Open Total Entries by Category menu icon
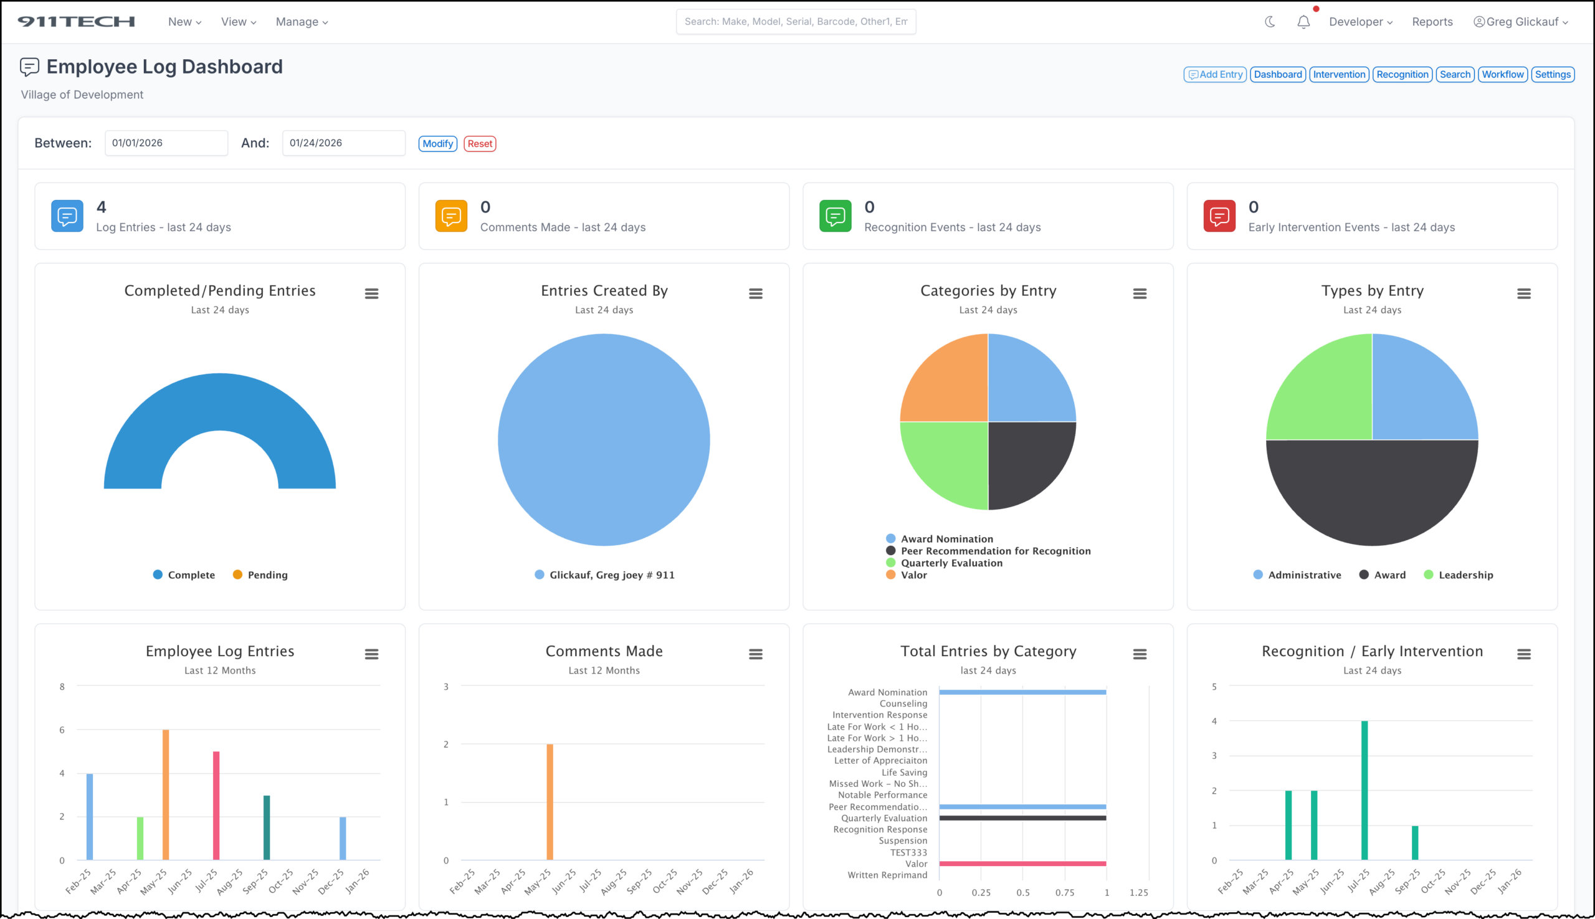Screen dimensions: 1595x919 [1140, 654]
